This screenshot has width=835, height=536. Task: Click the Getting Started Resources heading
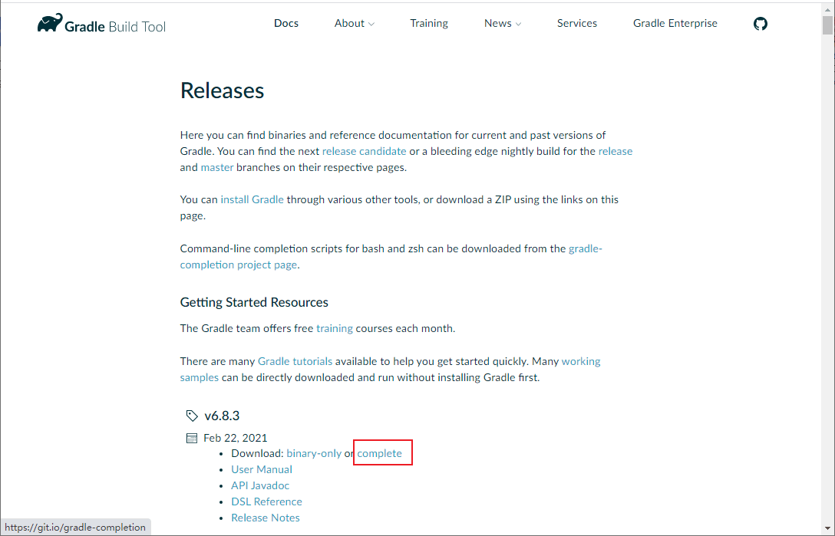tap(254, 302)
